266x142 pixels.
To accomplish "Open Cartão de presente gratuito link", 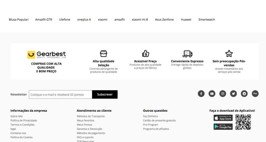I will (159, 120).
